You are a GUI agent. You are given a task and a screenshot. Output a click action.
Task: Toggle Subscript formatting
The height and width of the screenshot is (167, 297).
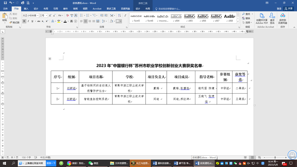tap(43, 21)
